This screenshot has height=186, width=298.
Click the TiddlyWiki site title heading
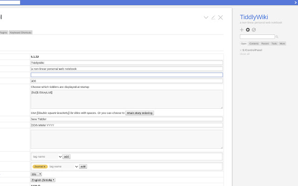point(254,17)
